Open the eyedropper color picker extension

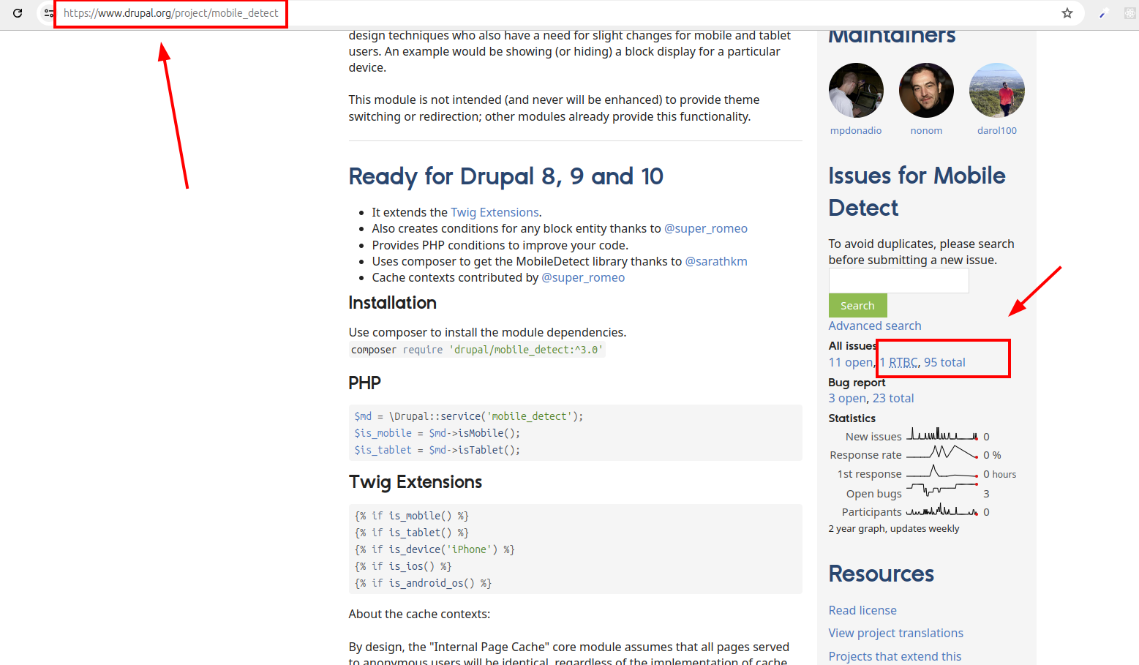pyautogui.click(x=1104, y=13)
